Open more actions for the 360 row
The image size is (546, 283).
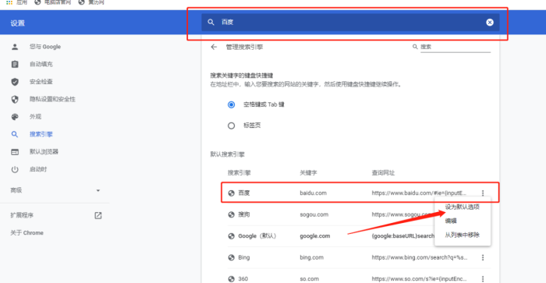tap(483, 279)
